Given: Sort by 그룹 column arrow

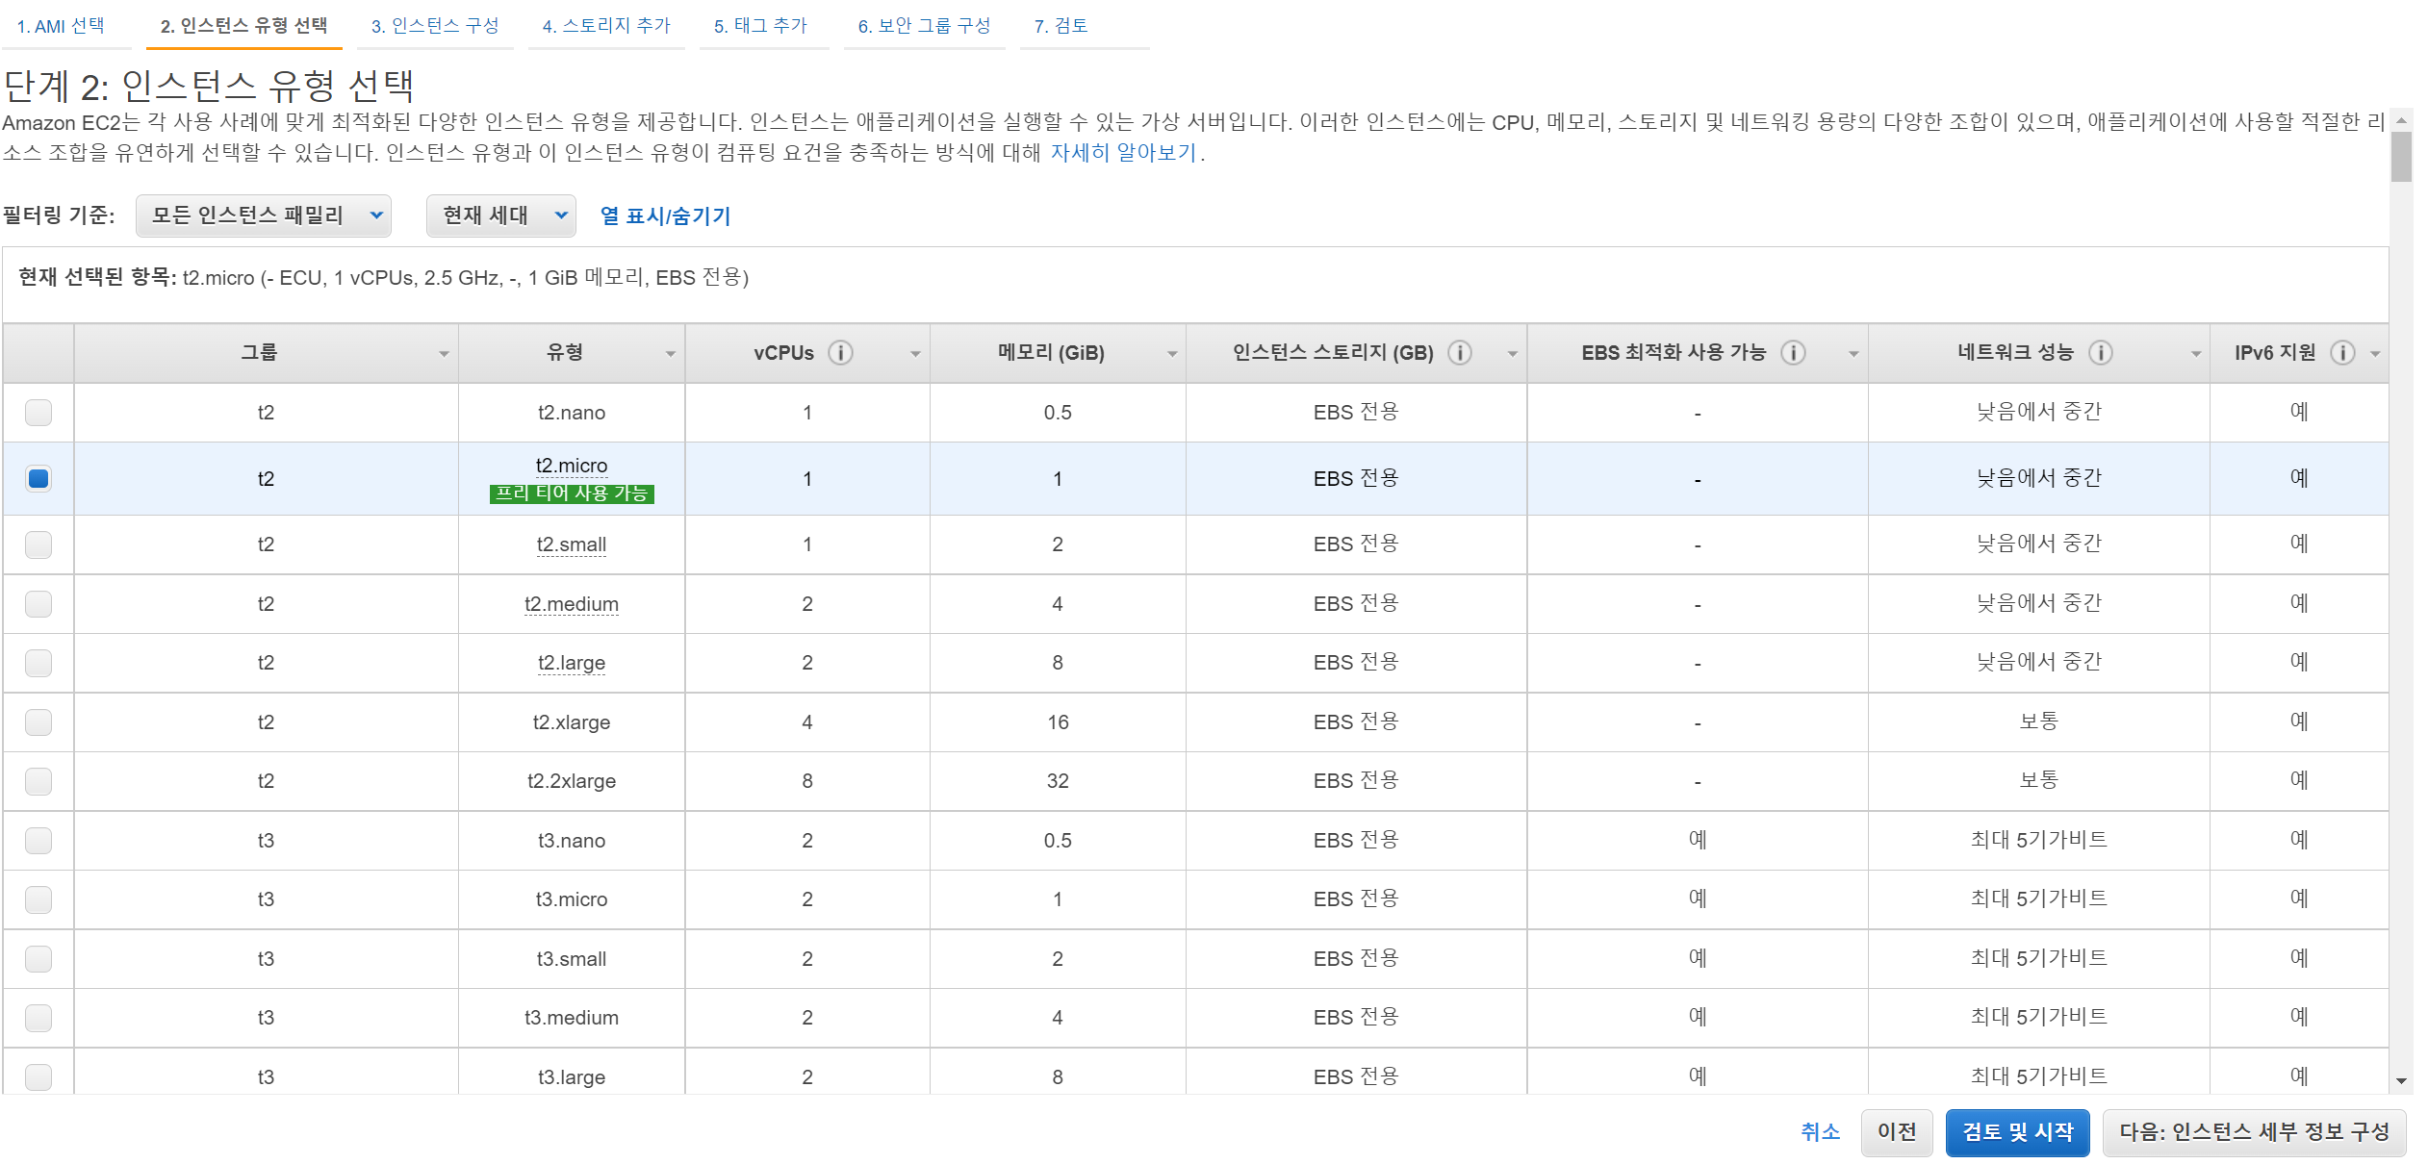Looking at the screenshot, I should point(444,354).
